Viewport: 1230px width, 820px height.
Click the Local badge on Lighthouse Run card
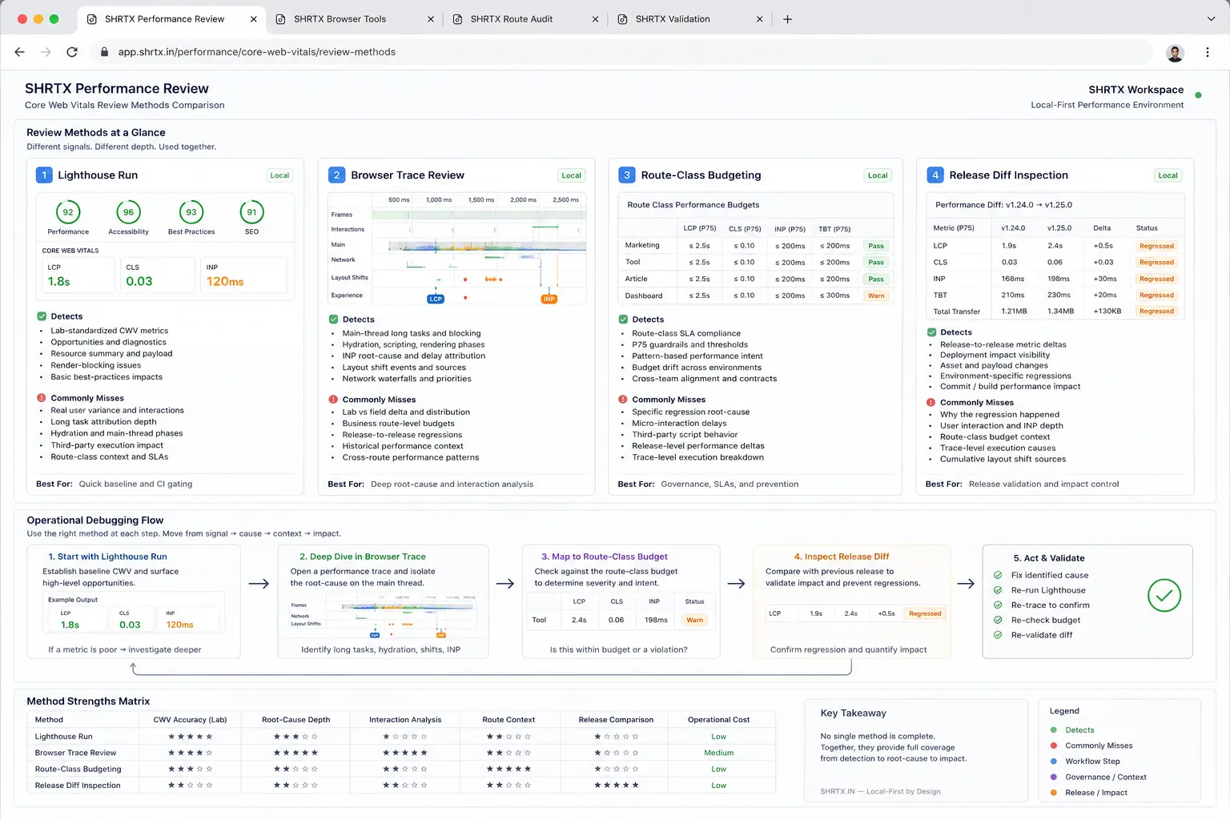pos(279,175)
